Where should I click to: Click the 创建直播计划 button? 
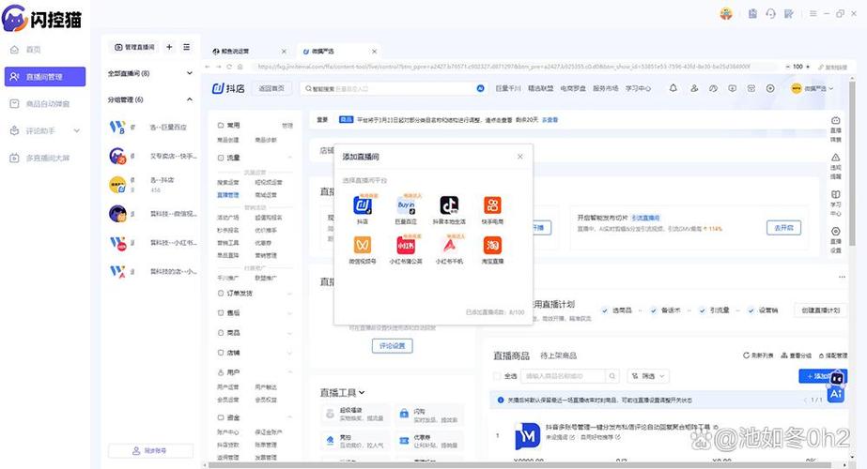click(821, 310)
